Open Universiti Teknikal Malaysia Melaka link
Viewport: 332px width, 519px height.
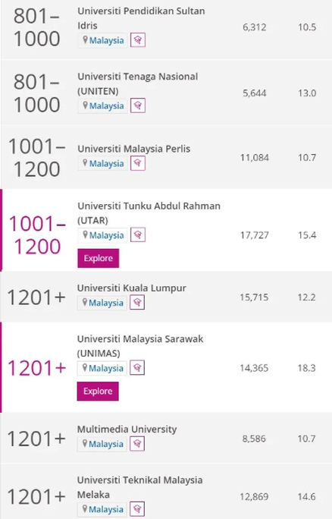[x=140, y=487]
